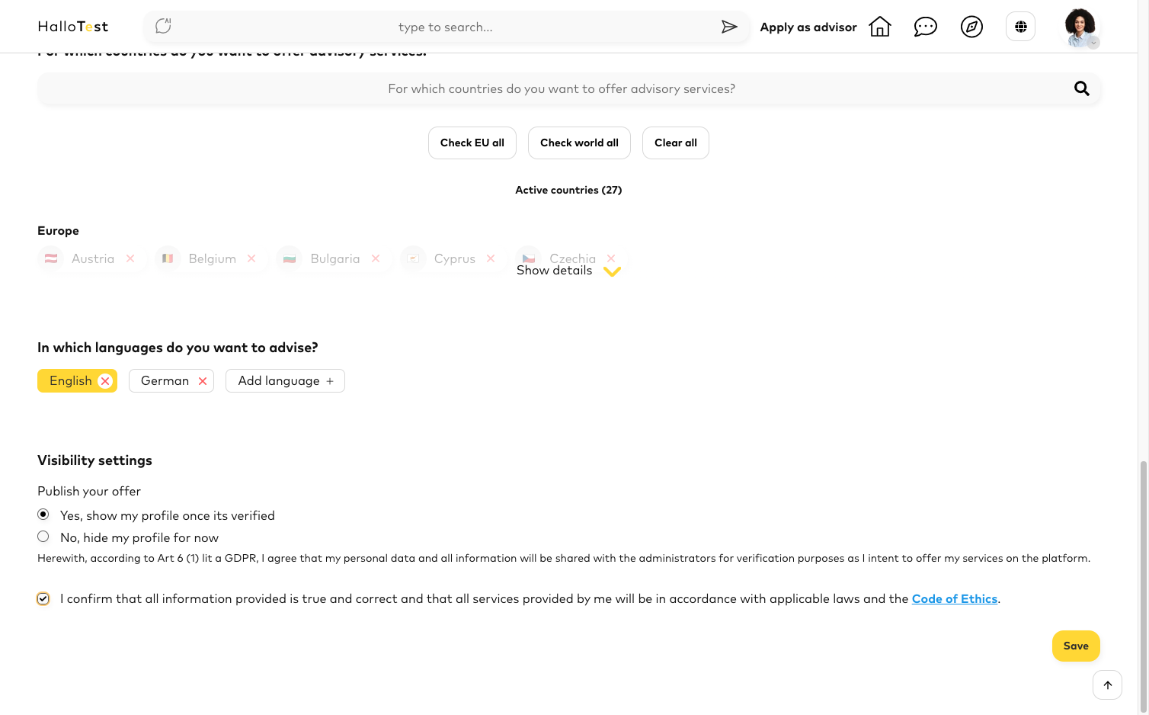Remove Austria from active countries
This screenshot has width=1149, height=715.
(x=130, y=258)
